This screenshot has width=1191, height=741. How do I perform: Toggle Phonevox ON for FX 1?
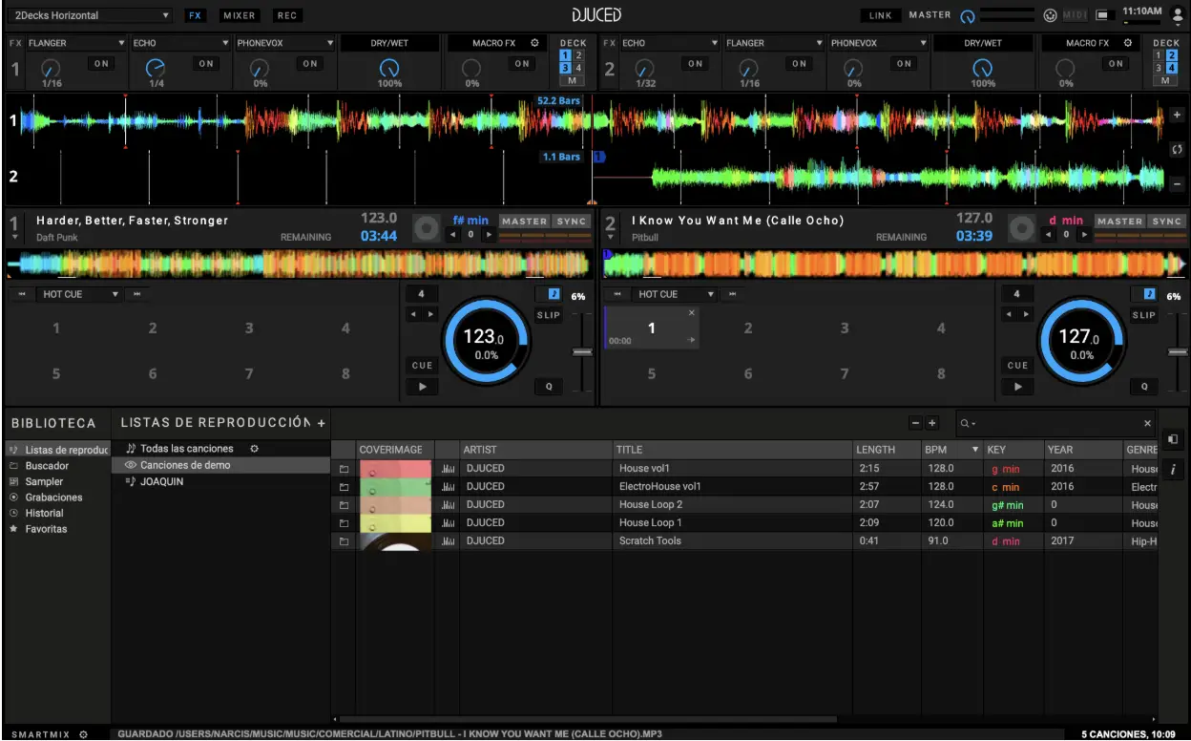[x=310, y=64]
